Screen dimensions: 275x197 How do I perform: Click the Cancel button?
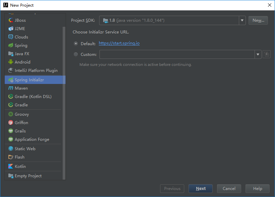229,189
